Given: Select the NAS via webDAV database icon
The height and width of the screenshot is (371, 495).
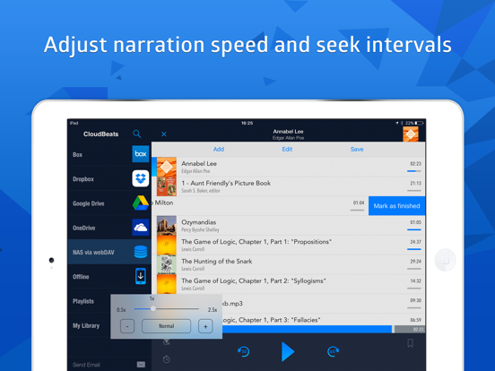Looking at the screenshot, I should point(141,252).
